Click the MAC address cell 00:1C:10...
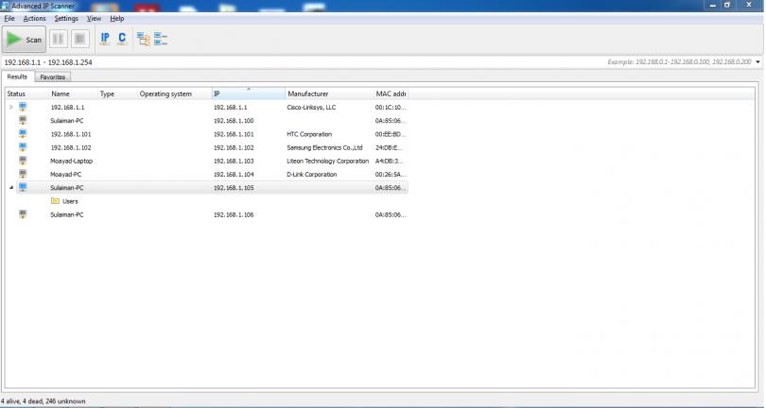The height and width of the screenshot is (408, 766). pyautogui.click(x=391, y=108)
